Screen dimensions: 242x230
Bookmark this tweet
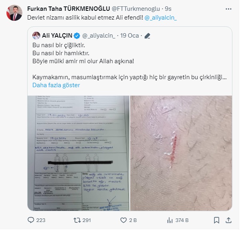(x=216, y=220)
